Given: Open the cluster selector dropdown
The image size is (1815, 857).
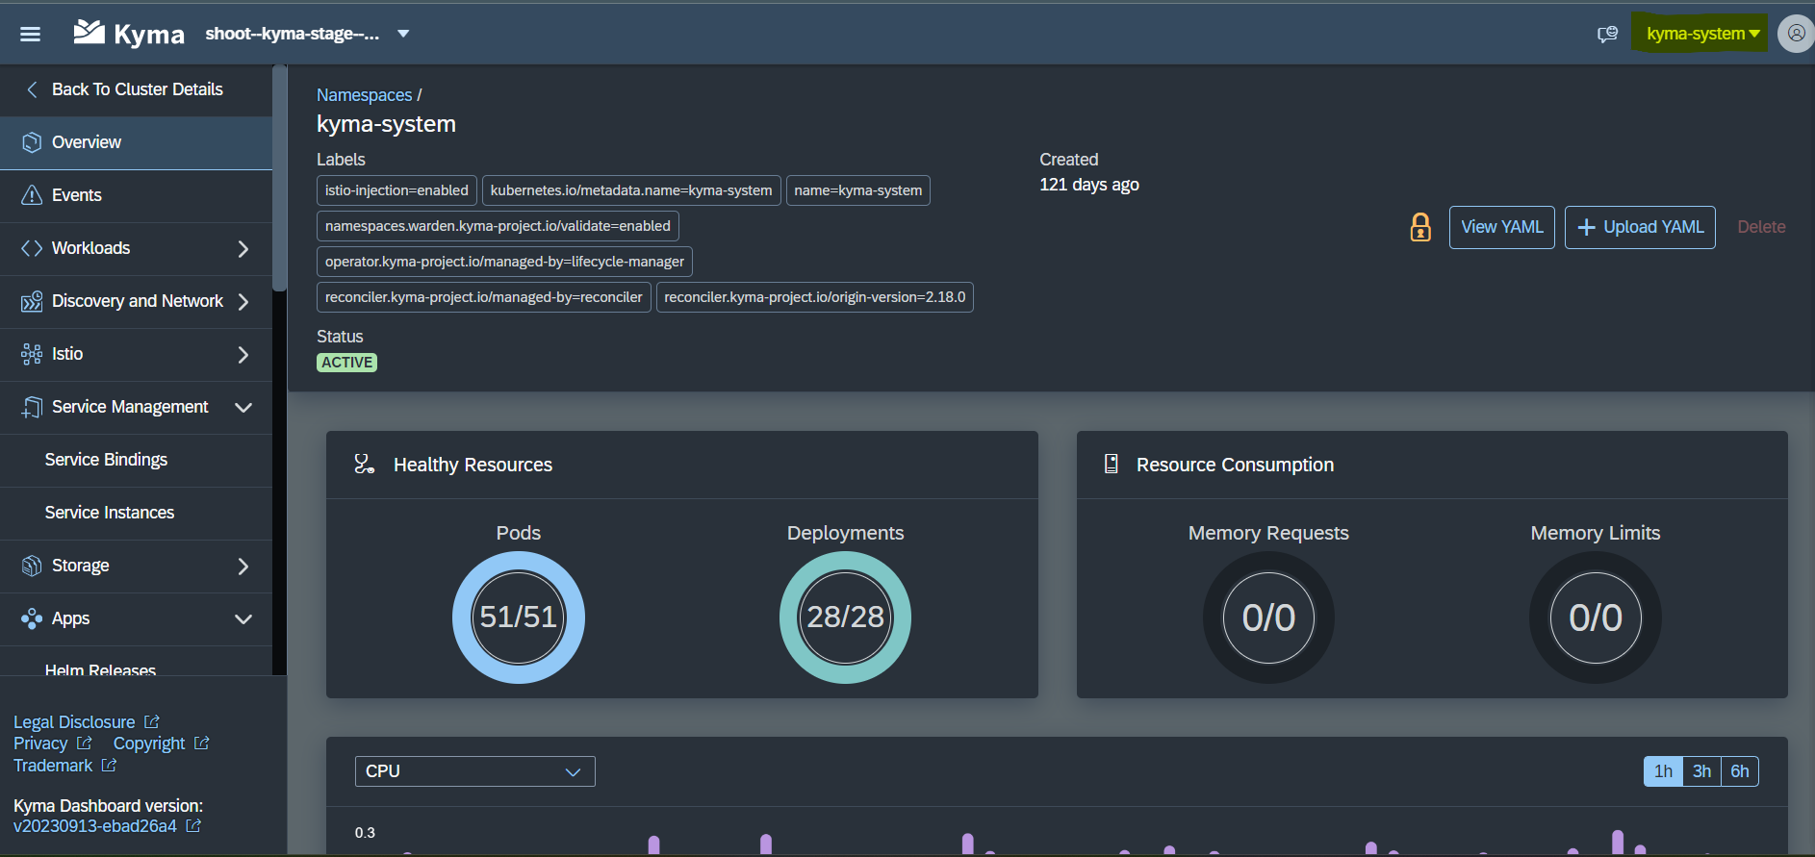Looking at the screenshot, I should click(403, 34).
